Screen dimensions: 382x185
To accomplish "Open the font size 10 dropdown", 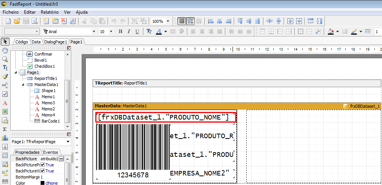I will coord(111,32).
